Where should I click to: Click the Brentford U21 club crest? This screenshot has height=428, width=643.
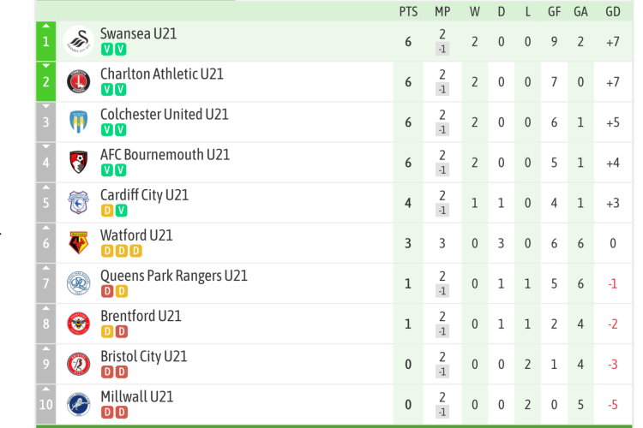pyautogui.click(x=79, y=323)
